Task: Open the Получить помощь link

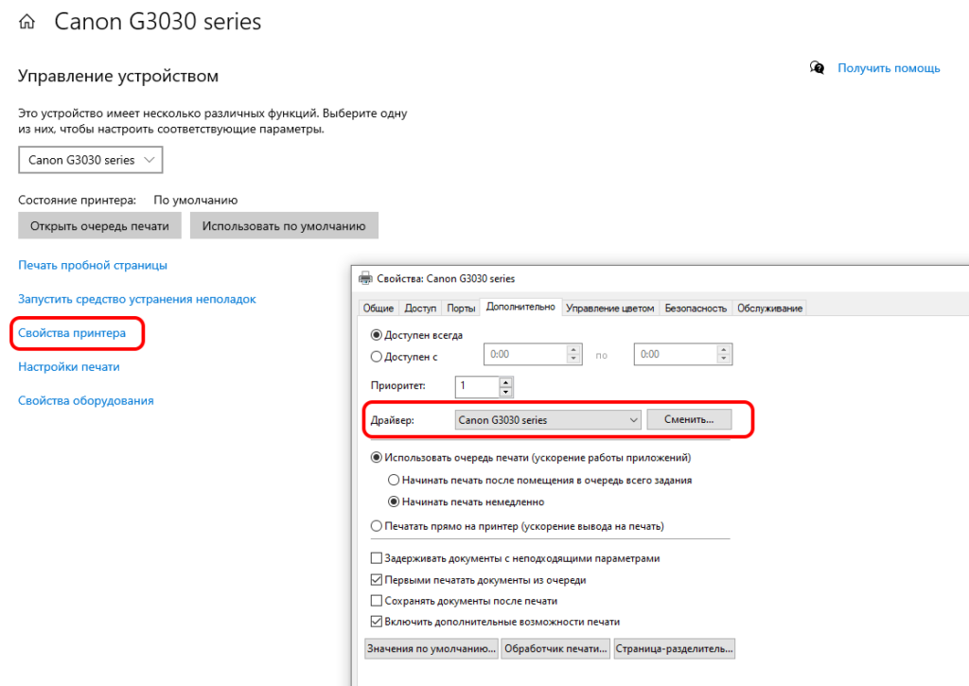Action: click(x=889, y=68)
